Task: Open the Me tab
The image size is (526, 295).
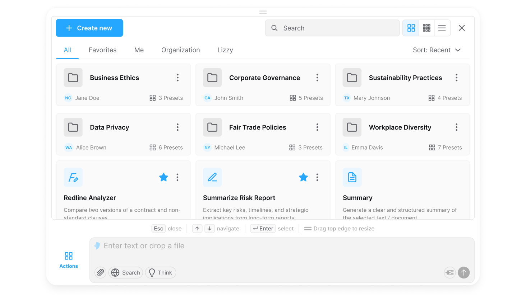Action: pyautogui.click(x=139, y=50)
